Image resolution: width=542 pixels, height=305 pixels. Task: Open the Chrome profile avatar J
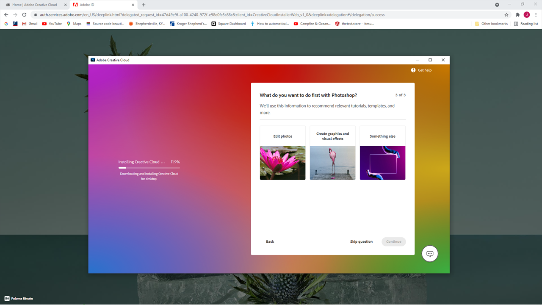point(527,14)
